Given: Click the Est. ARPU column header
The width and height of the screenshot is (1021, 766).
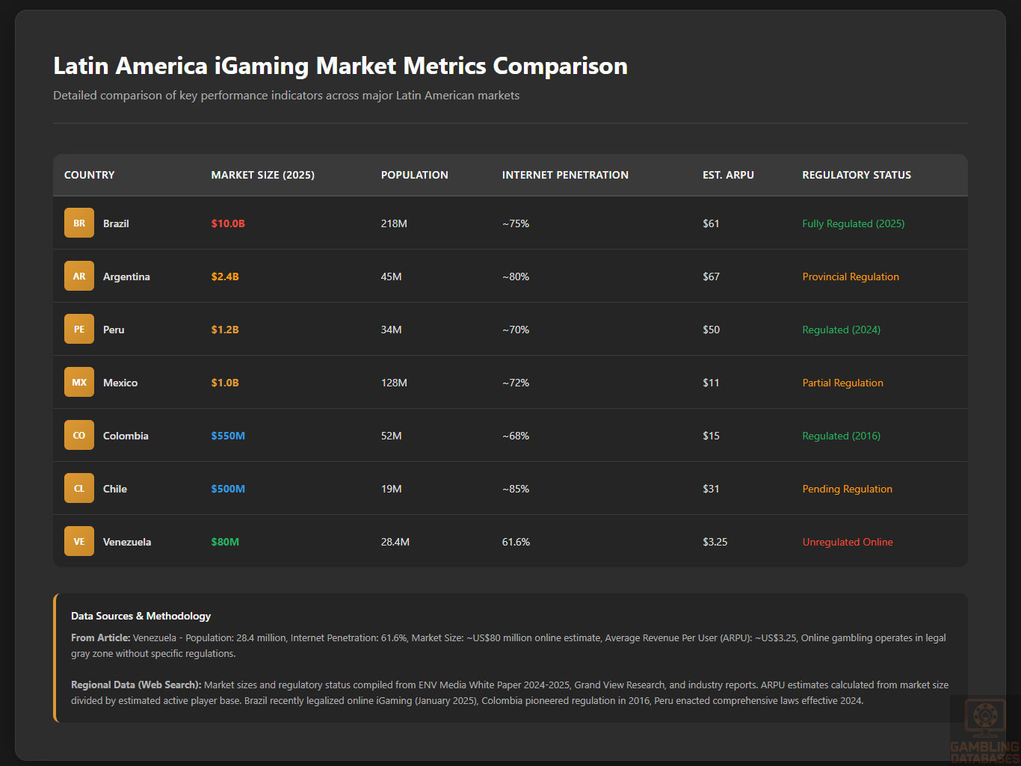Looking at the screenshot, I should [727, 175].
